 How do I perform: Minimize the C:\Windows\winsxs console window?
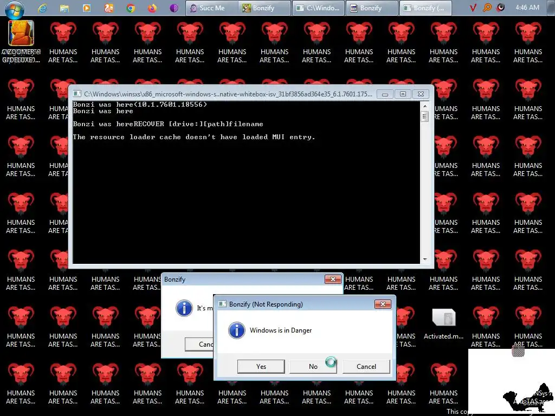[385, 94]
